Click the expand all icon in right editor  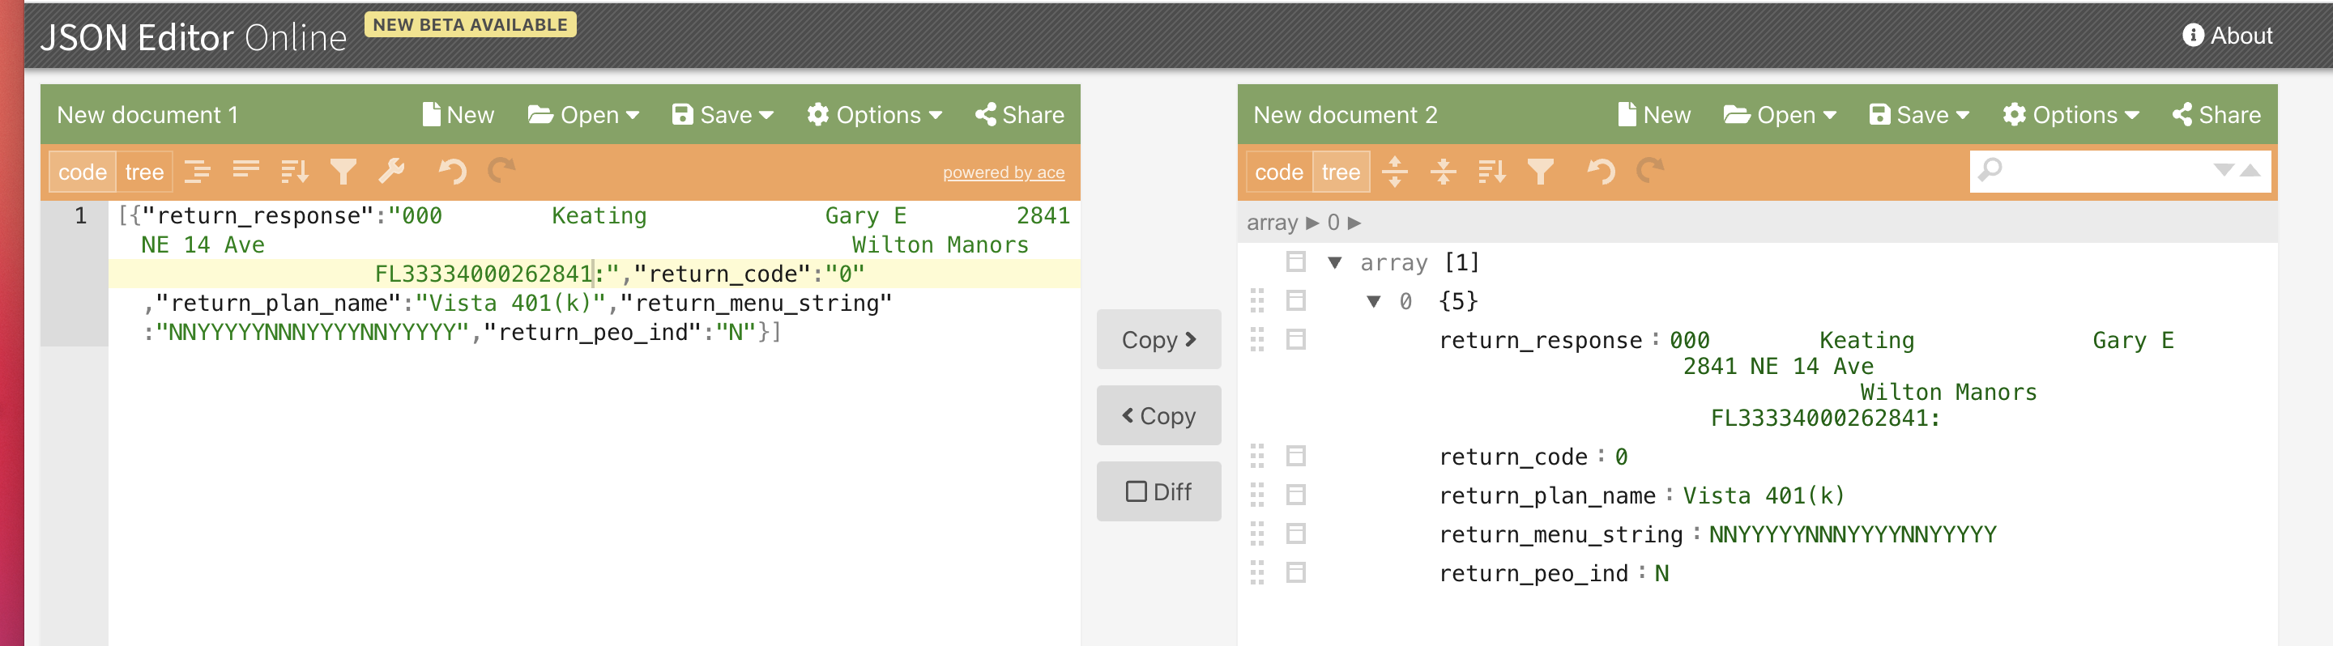click(1395, 171)
